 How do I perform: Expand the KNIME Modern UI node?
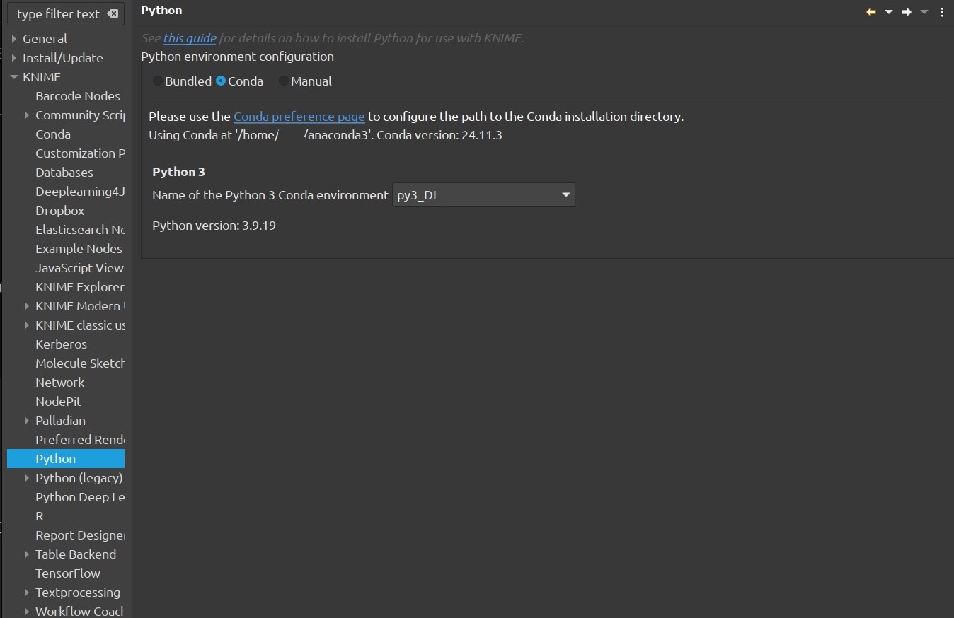[27, 306]
